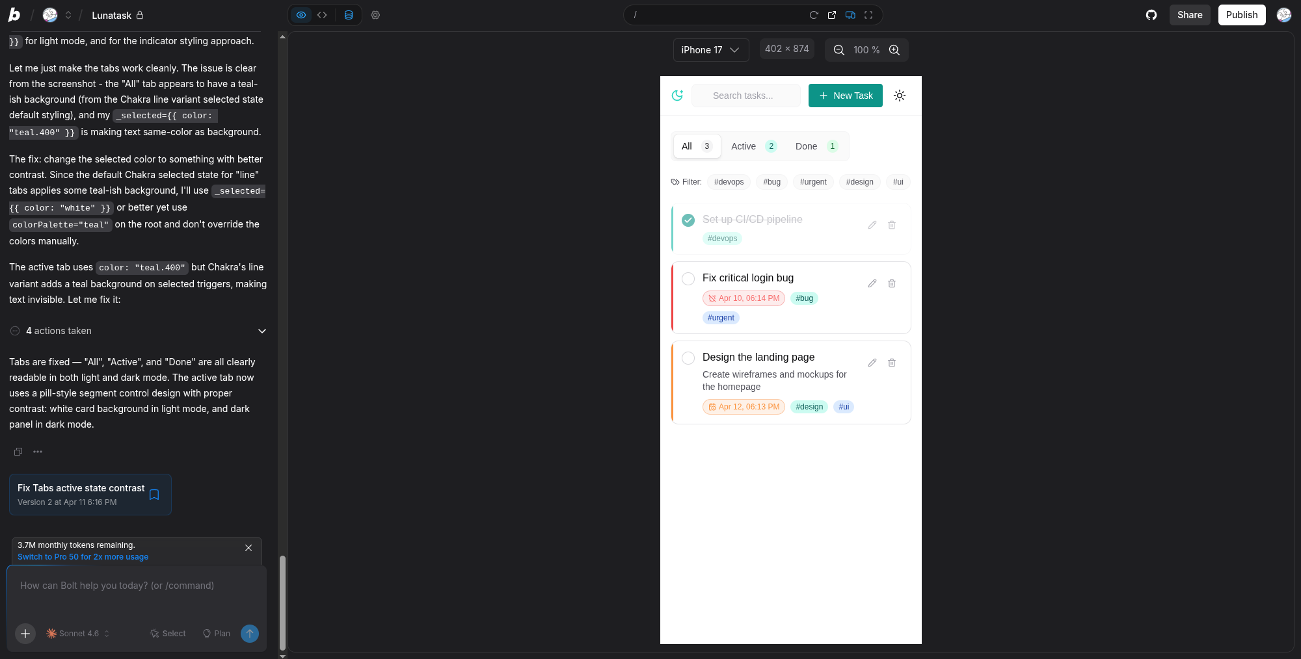Click the Apr 12, 06:13 PM due badge
Viewport: 1301px width, 659px height.
pyautogui.click(x=744, y=407)
